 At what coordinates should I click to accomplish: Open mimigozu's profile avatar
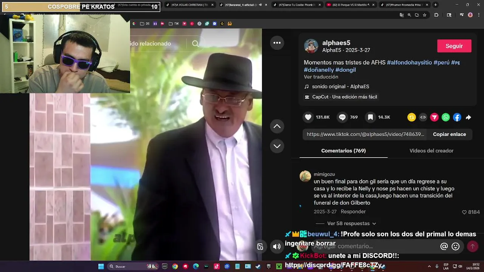tap(305, 176)
